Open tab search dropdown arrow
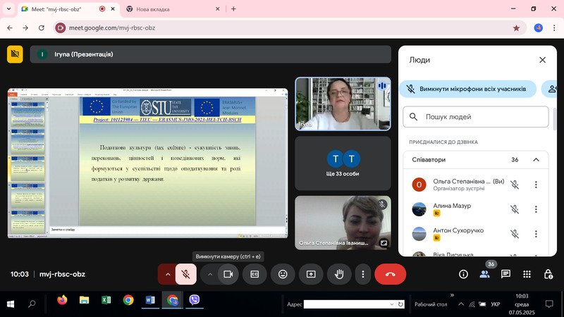Image resolution: width=564 pixels, height=317 pixels. point(8,9)
